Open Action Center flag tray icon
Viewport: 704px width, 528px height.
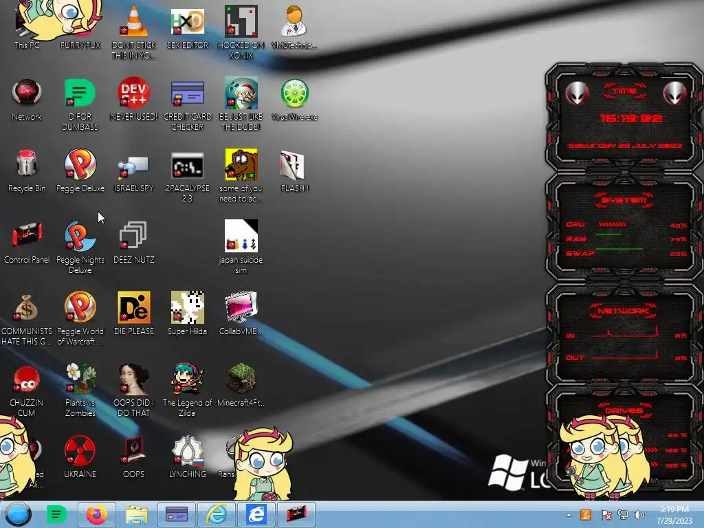[606, 515]
